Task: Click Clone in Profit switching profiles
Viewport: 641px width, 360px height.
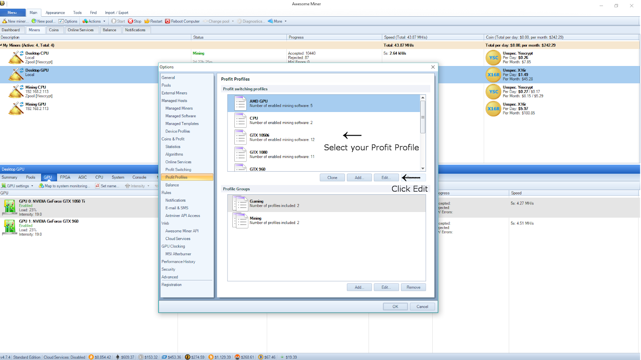Action: 332,178
